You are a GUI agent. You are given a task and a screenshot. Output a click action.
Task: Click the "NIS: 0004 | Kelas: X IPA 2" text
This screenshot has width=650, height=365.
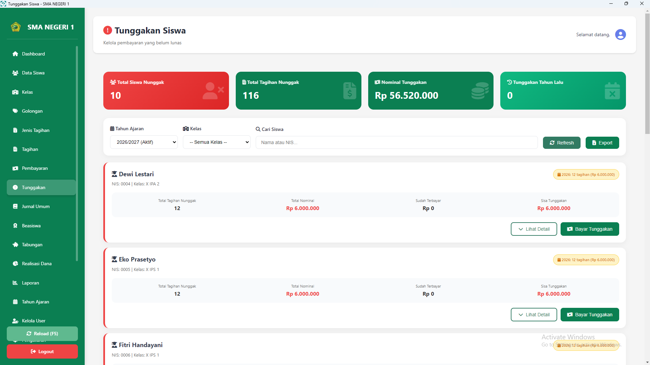coord(135,184)
